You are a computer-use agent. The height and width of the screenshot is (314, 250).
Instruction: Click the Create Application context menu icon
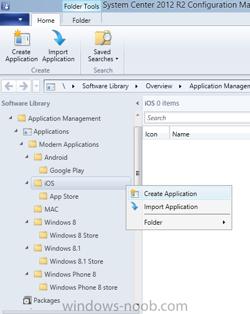click(134, 193)
